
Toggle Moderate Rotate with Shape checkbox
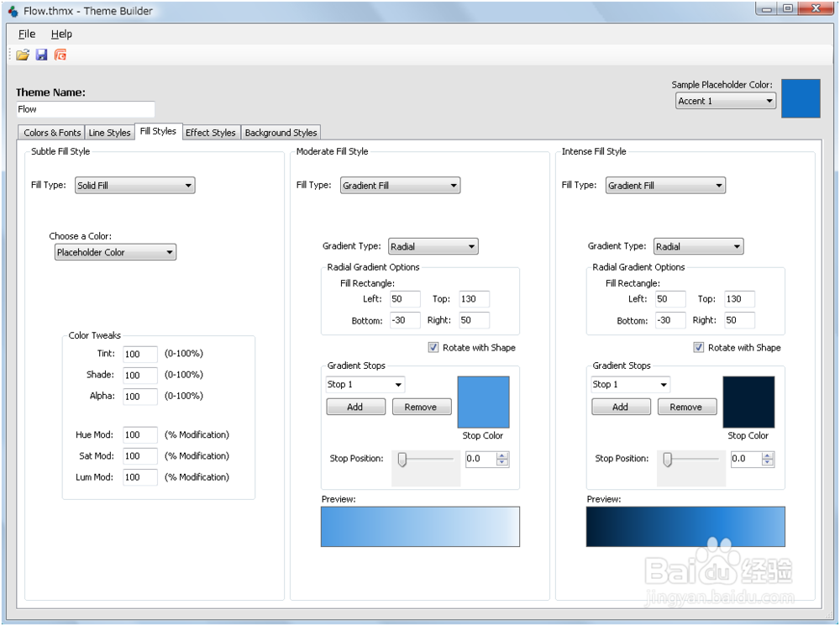point(433,347)
